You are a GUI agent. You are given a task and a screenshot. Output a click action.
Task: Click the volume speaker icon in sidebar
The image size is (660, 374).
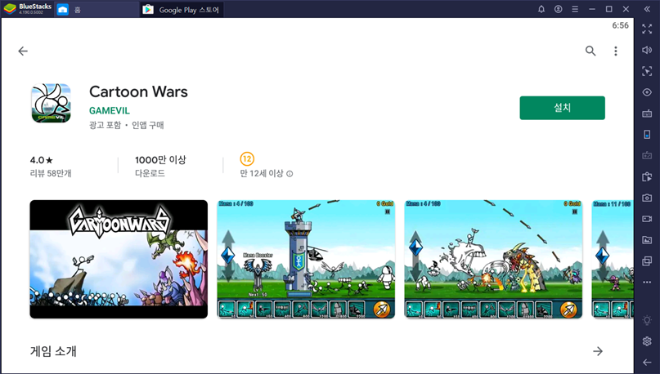[x=647, y=50]
